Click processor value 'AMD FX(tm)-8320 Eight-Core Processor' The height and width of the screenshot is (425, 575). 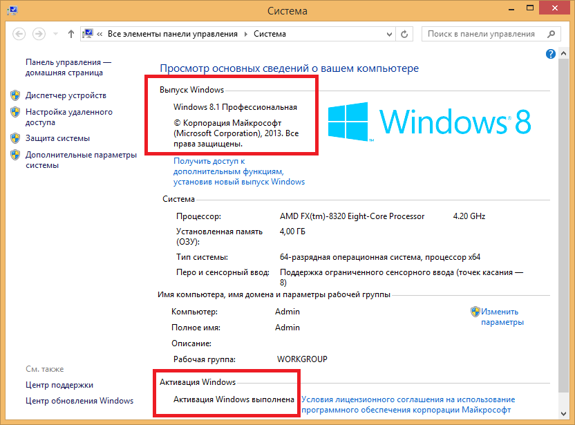[352, 216]
